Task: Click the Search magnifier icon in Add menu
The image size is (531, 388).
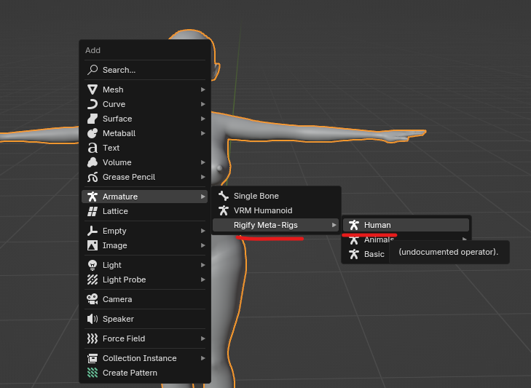Action: tap(93, 70)
